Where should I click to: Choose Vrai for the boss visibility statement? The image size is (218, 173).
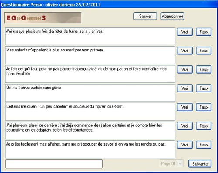point(185,69)
